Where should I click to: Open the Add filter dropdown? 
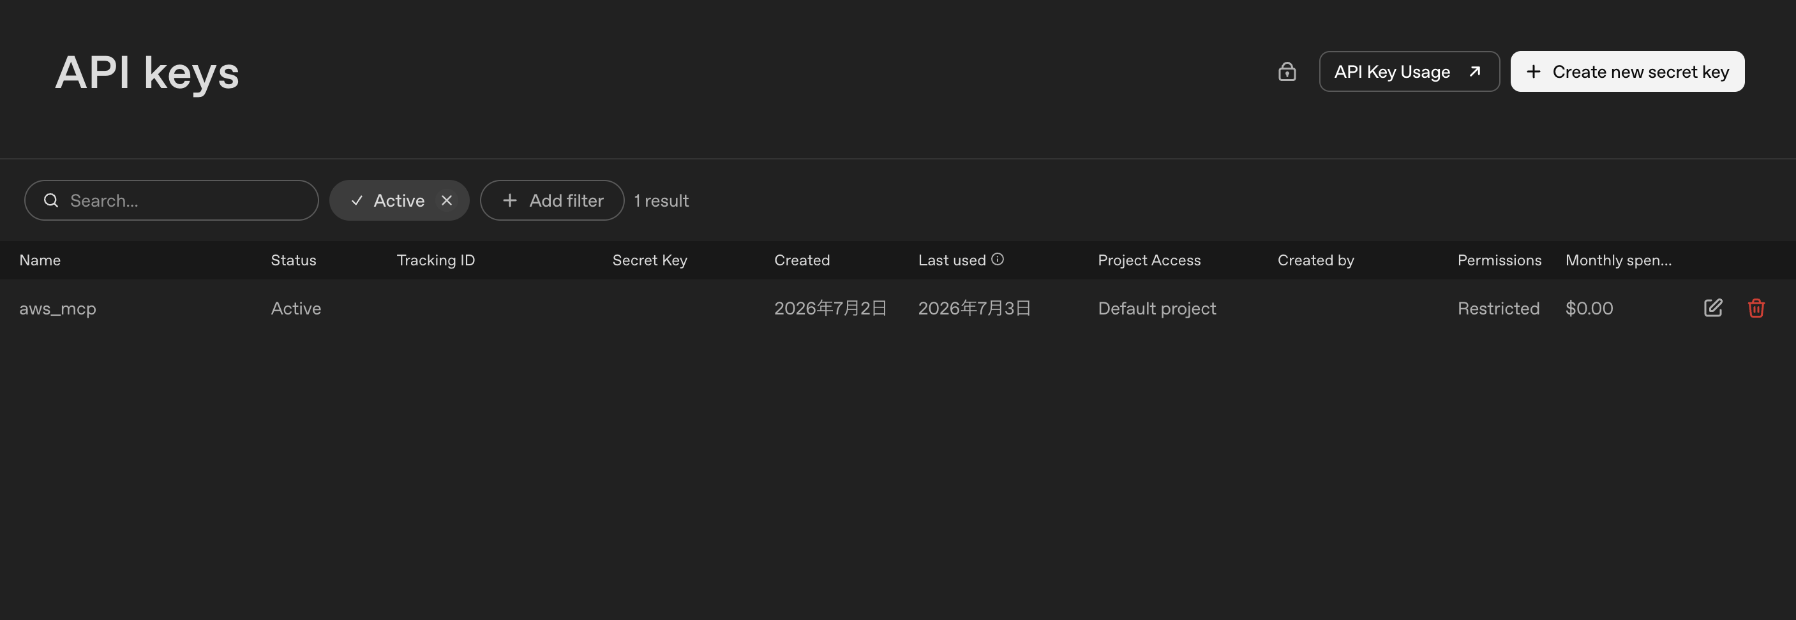[x=552, y=201]
